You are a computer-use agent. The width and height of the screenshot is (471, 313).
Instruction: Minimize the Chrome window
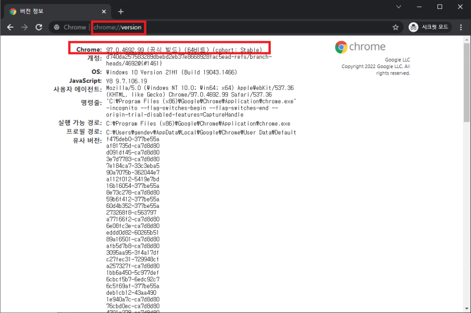(x=419, y=6)
